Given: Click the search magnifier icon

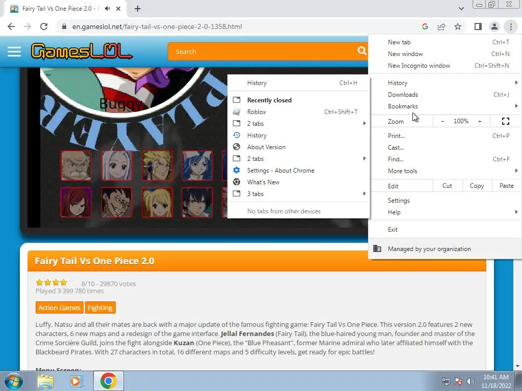Looking at the screenshot, I should (x=361, y=50).
